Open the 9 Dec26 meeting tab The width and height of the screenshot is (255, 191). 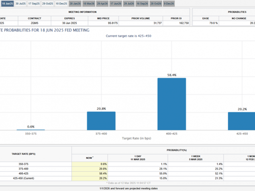click(x=169, y=4)
